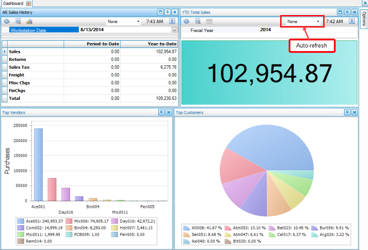Toggle pin on Top Customers panel

tap(347, 113)
